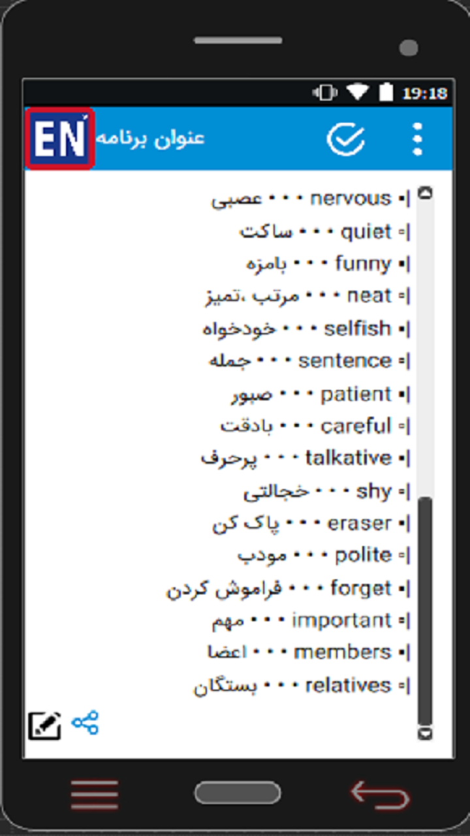Screen dimensions: 470x836
Task: Click the edit note pencil icon
Action: pos(44,726)
